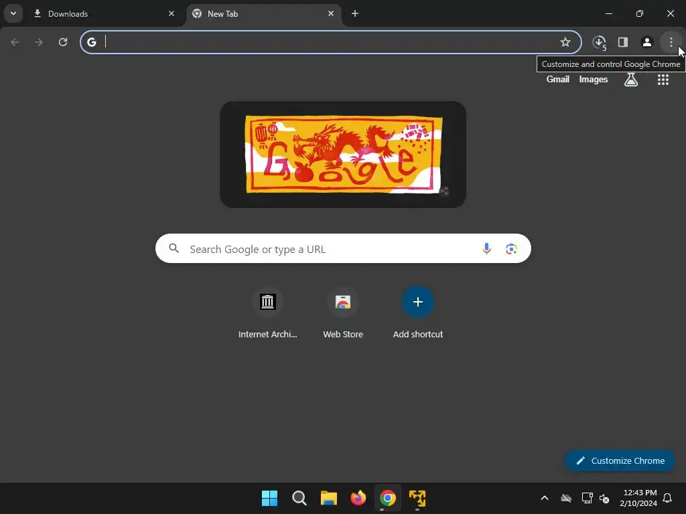Open the Chrome profile avatar menu
686x514 pixels.
pos(646,42)
